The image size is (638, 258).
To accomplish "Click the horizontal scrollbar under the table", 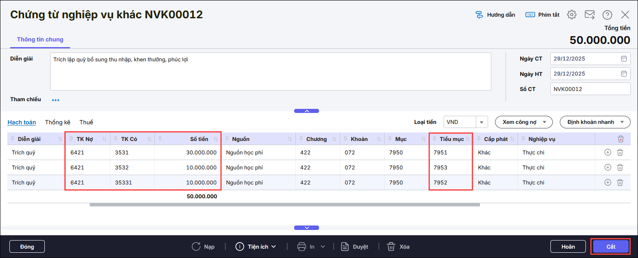I will coord(284,205).
